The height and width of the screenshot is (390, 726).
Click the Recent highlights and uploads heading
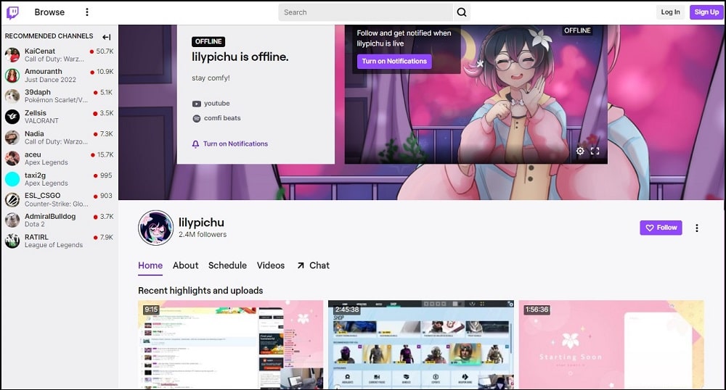click(x=200, y=291)
